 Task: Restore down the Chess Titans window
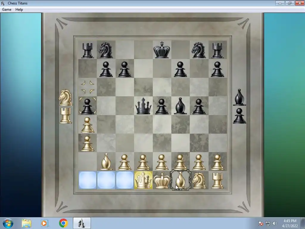pos(290,3)
